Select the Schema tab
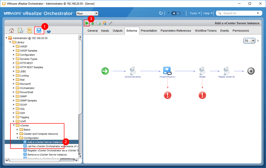This screenshot has height=168, width=266. point(132,31)
